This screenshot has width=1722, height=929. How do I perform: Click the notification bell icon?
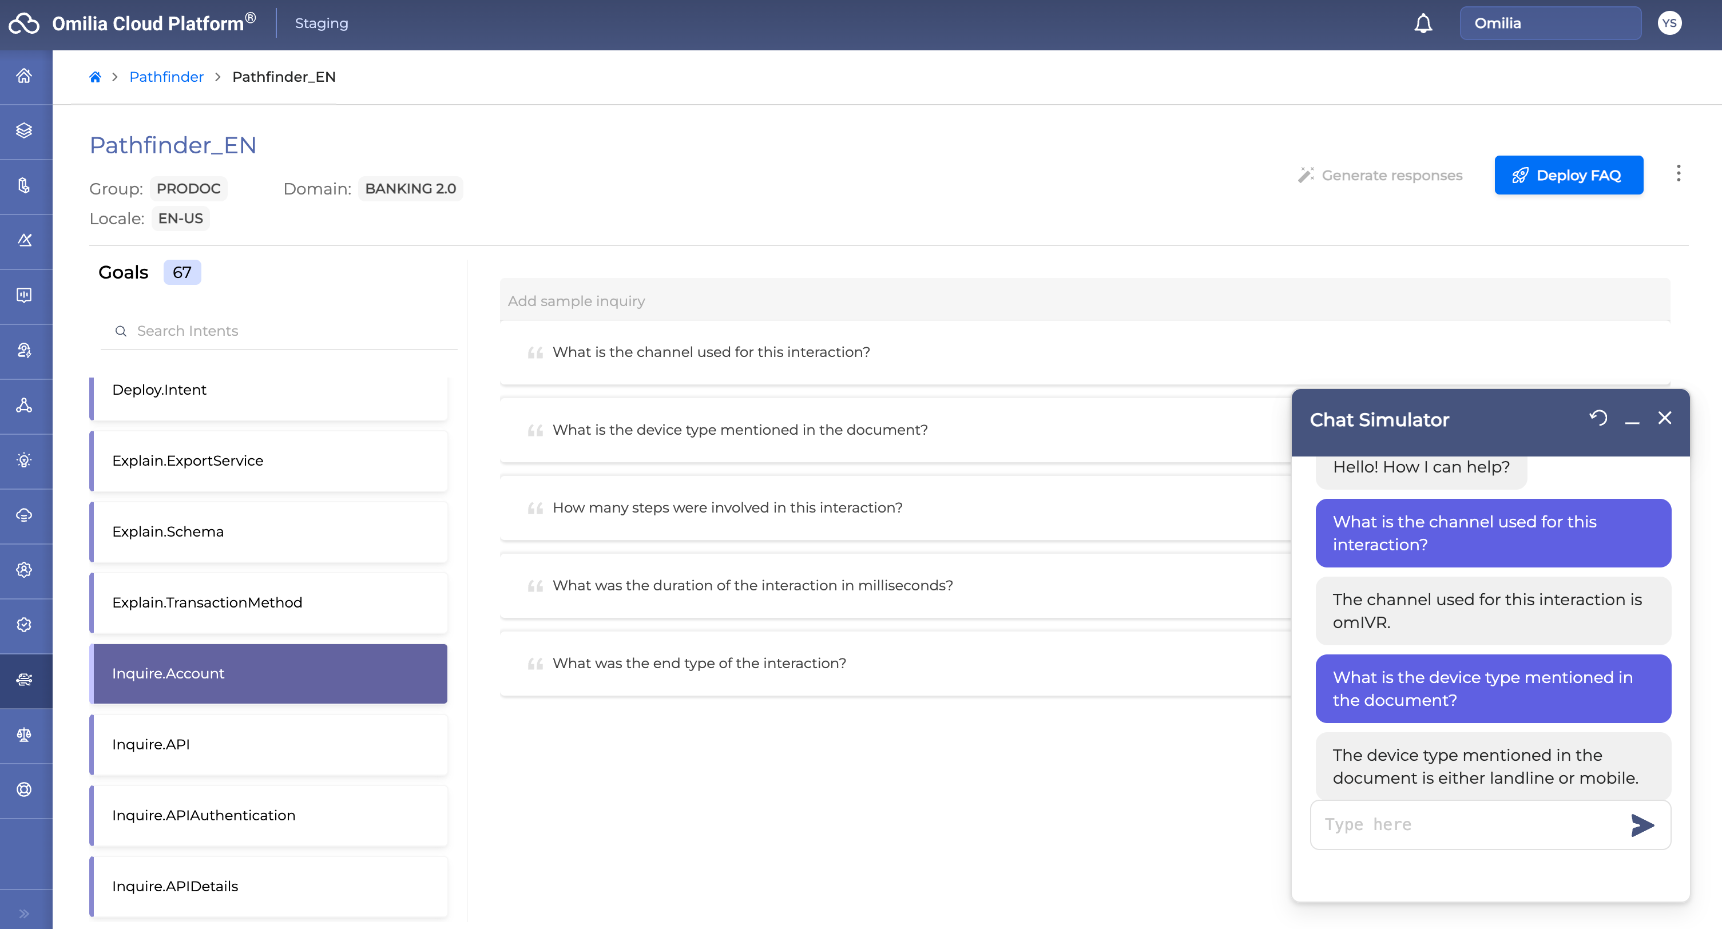[1423, 23]
